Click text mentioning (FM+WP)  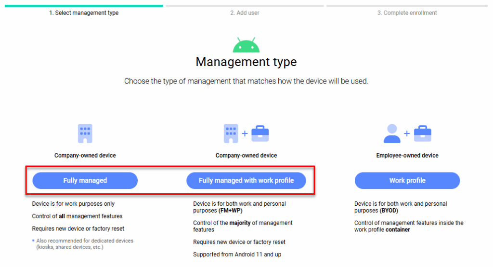(x=240, y=207)
